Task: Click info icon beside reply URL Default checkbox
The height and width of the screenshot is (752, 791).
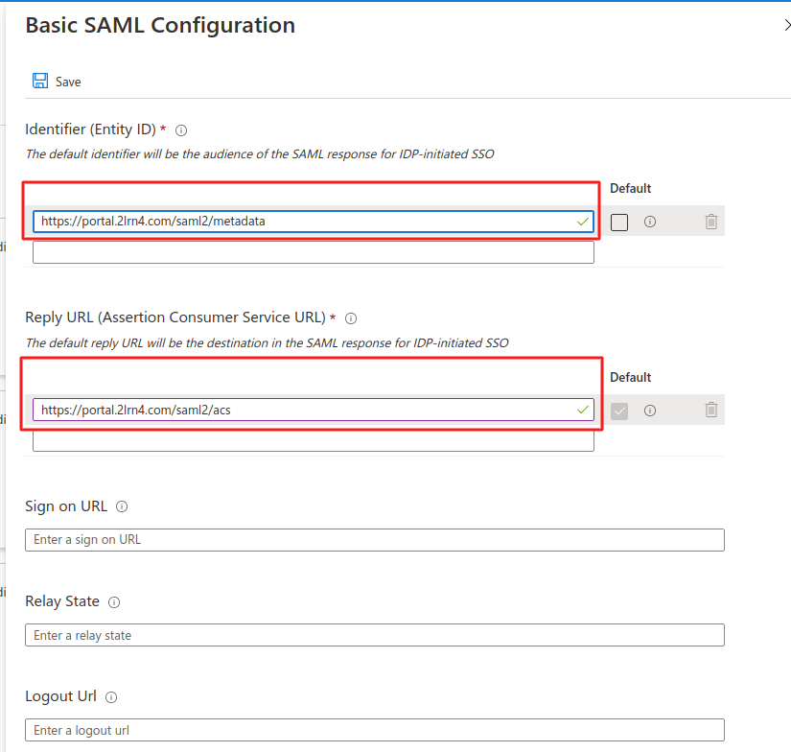Action: 650,411
